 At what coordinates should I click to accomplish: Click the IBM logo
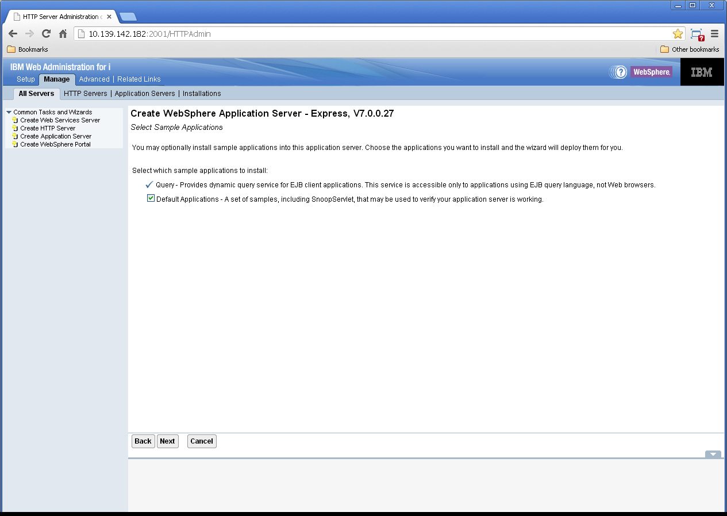pyautogui.click(x=702, y=72)
